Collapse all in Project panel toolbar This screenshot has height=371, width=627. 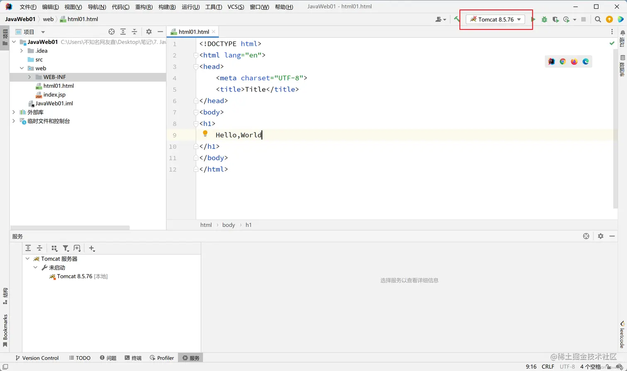[134, 31]
